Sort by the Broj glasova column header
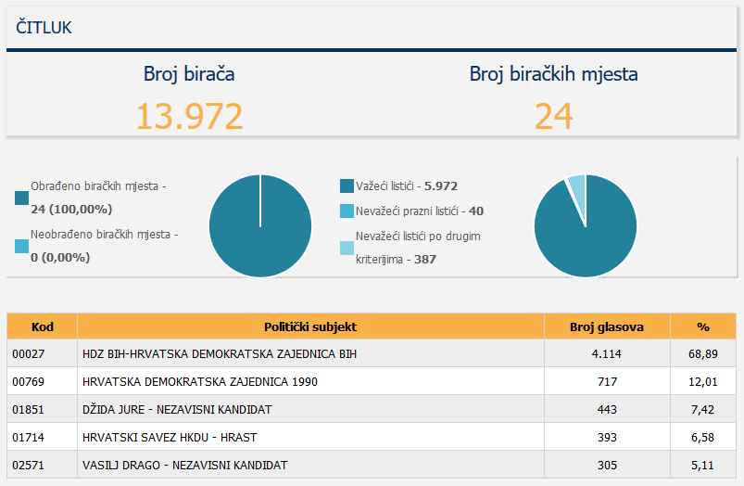This screenshot has height=486, width=744. coord(607,326)
